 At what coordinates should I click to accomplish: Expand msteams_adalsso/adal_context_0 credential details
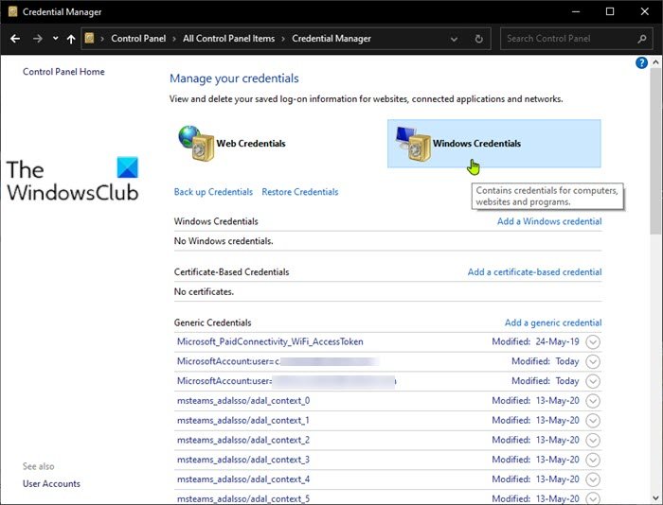[593, 401]
